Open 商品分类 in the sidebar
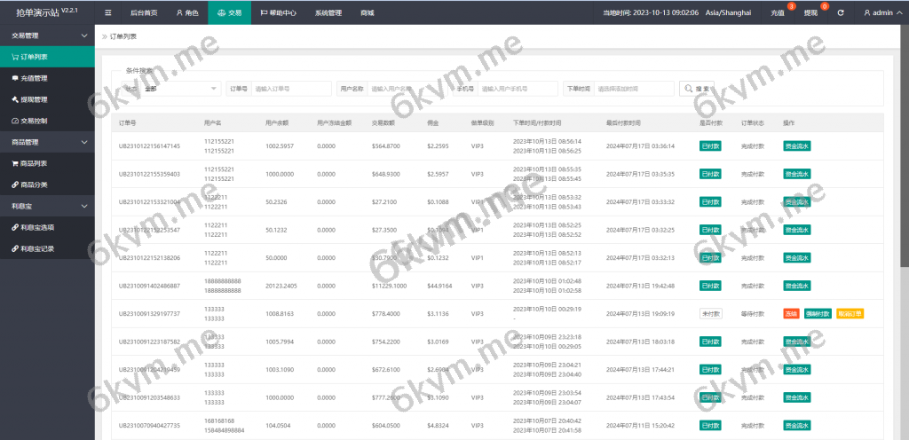The width and height of the screenshot is (909, 440). pos(47,185)
